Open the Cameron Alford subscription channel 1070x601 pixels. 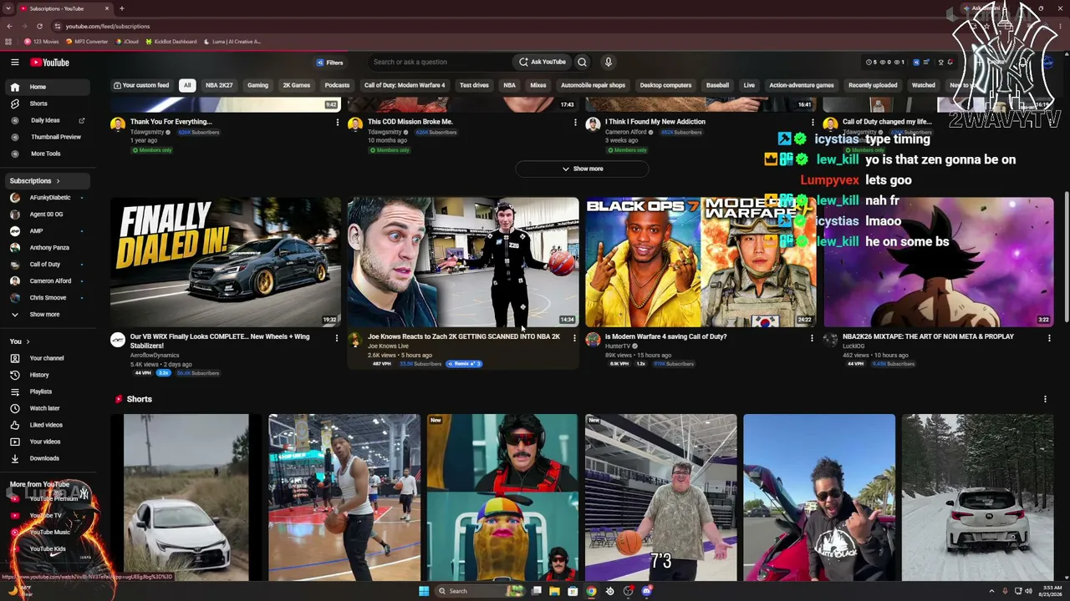48,281
